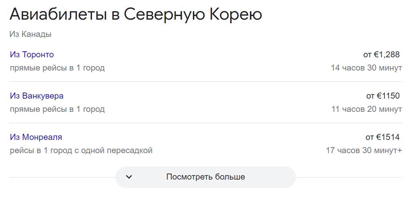Click the chevron-down icon beside Посмотреть больше
The image size is (417, 200).
[129, 177]
